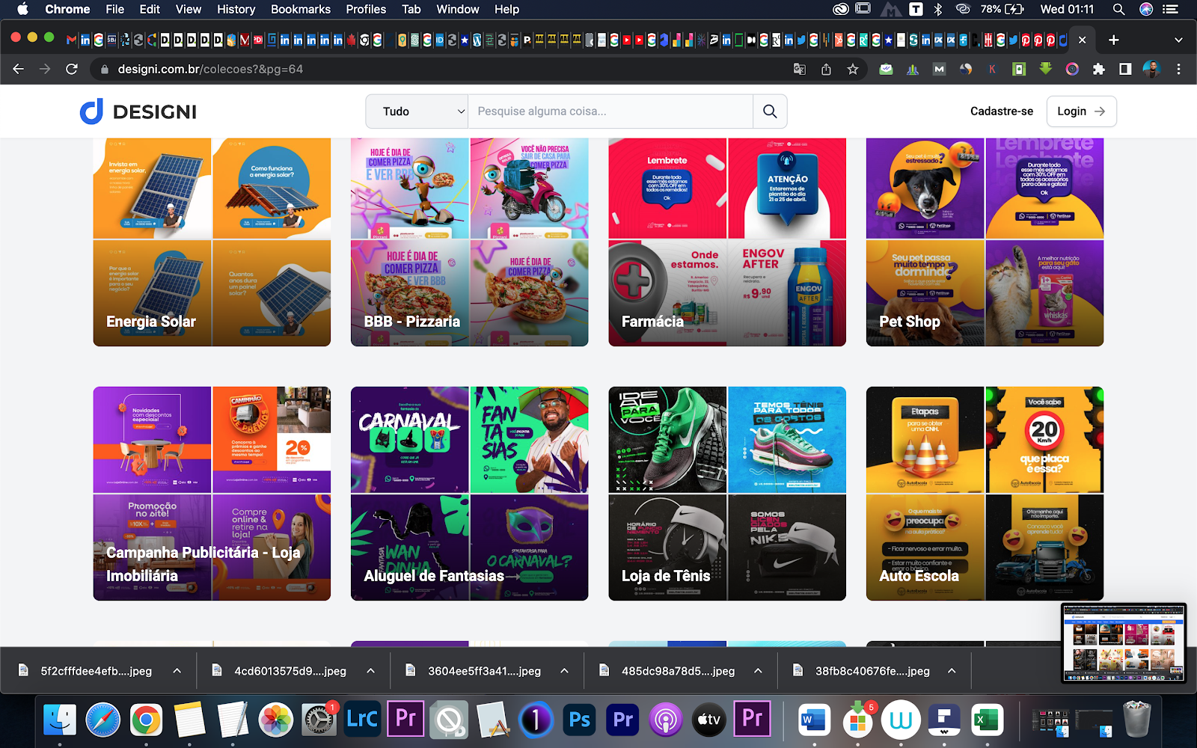Bookmark this page with the star icon
The height and width of the screenshot is (748, 1197).
pos(853,69)
